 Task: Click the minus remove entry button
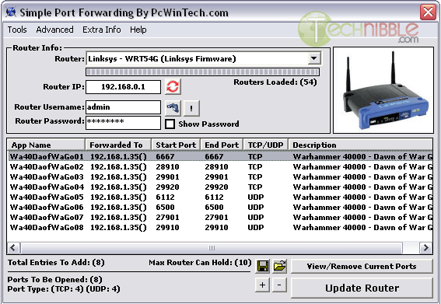tap(279, 285)
